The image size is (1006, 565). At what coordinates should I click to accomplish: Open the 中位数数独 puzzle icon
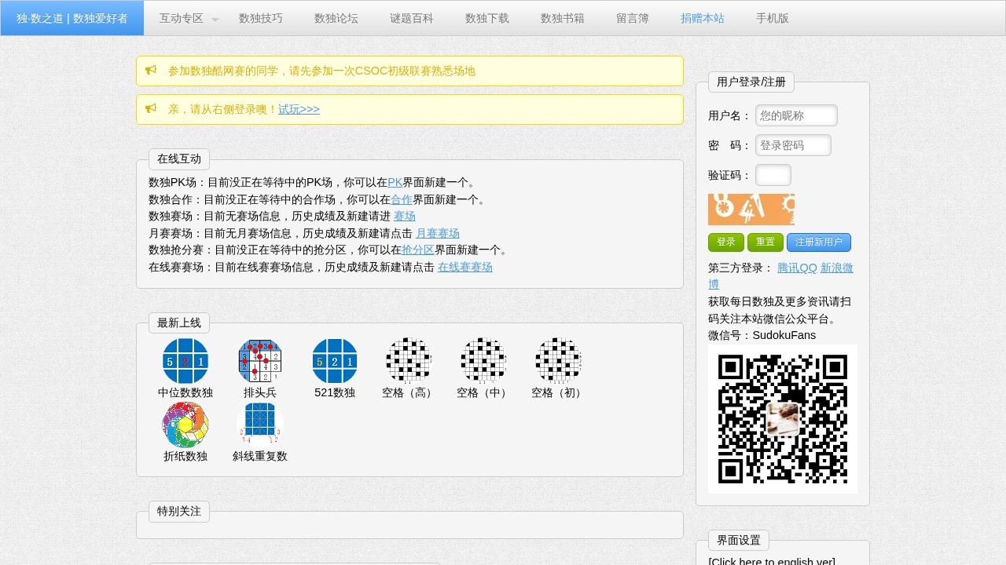[x=185, y=361]
